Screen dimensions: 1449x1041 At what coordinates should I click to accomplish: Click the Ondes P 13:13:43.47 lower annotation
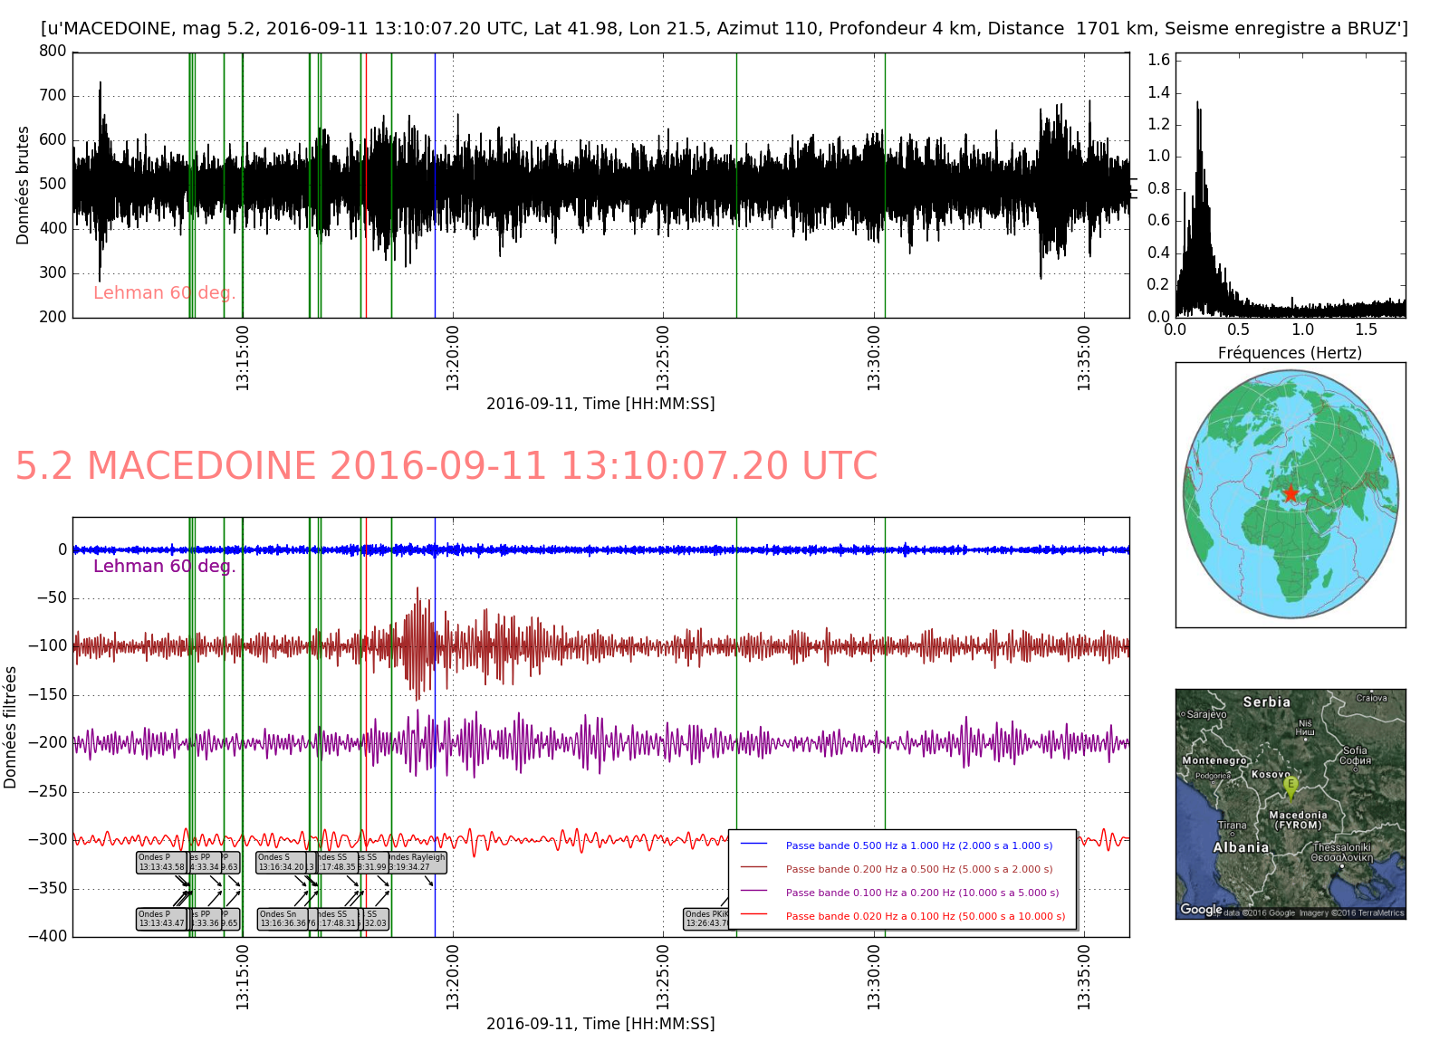161,919
